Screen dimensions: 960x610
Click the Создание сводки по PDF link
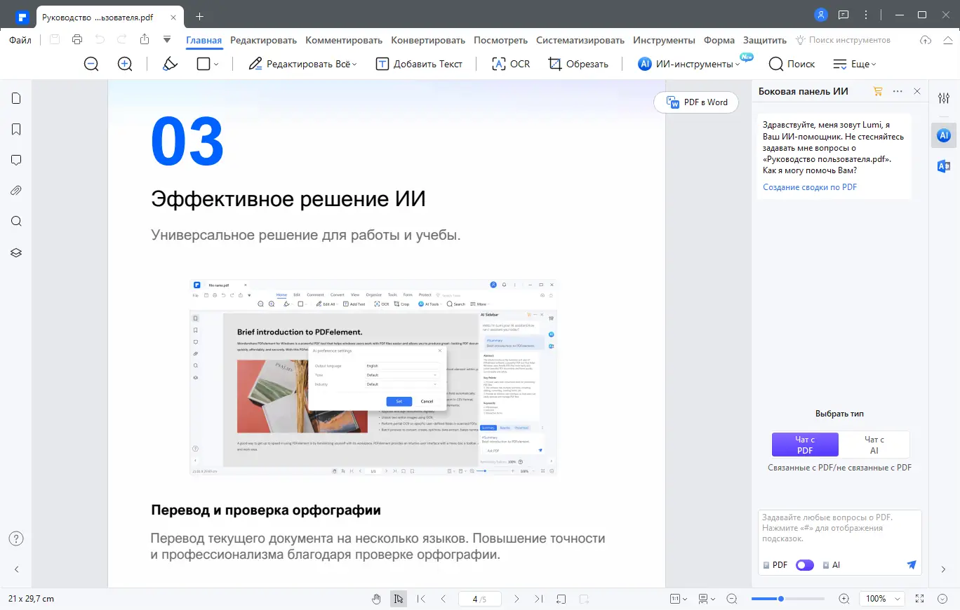click(x=809, y=187)
